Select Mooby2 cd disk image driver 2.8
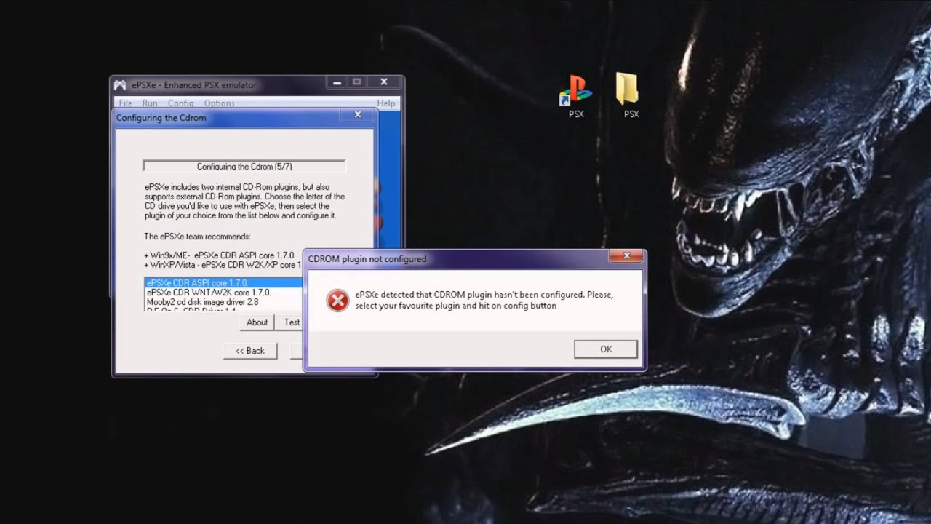 pyautogui.click(x=223, y=301)
